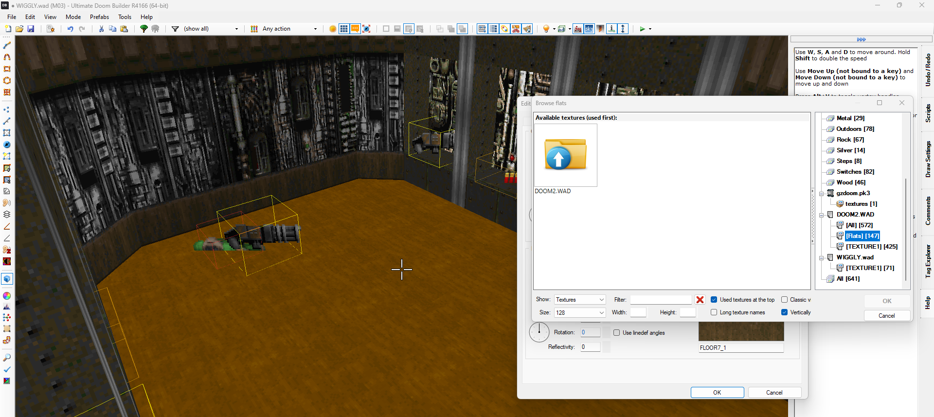Click the blue checkmark Map Analysis icon
934x417 pixels.
coord(7,369)
